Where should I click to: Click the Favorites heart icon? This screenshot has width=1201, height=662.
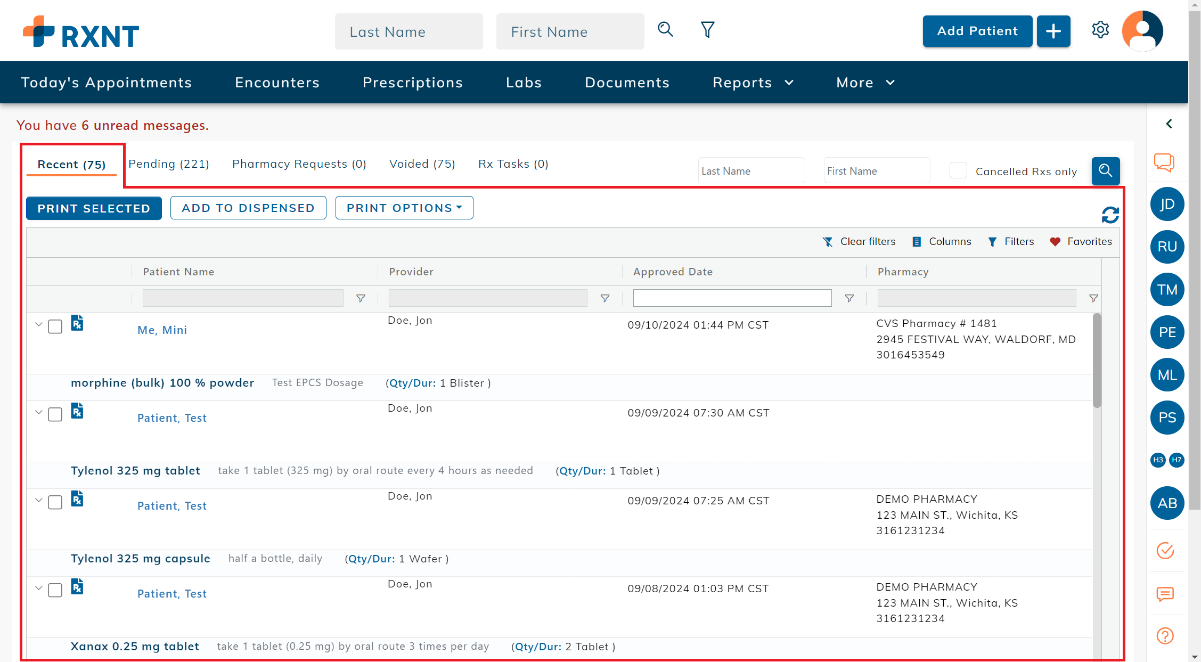[1055, 242]
